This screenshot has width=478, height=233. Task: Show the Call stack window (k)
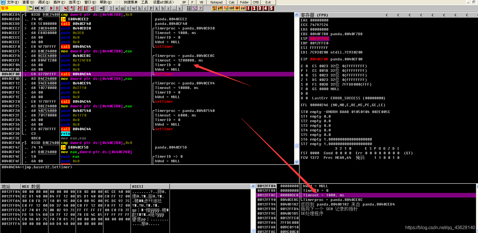[x=157, y=8]
